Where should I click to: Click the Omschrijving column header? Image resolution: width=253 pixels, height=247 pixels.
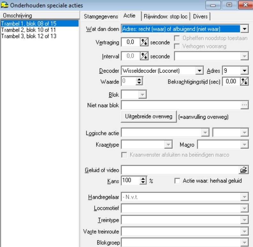point(40,16)
